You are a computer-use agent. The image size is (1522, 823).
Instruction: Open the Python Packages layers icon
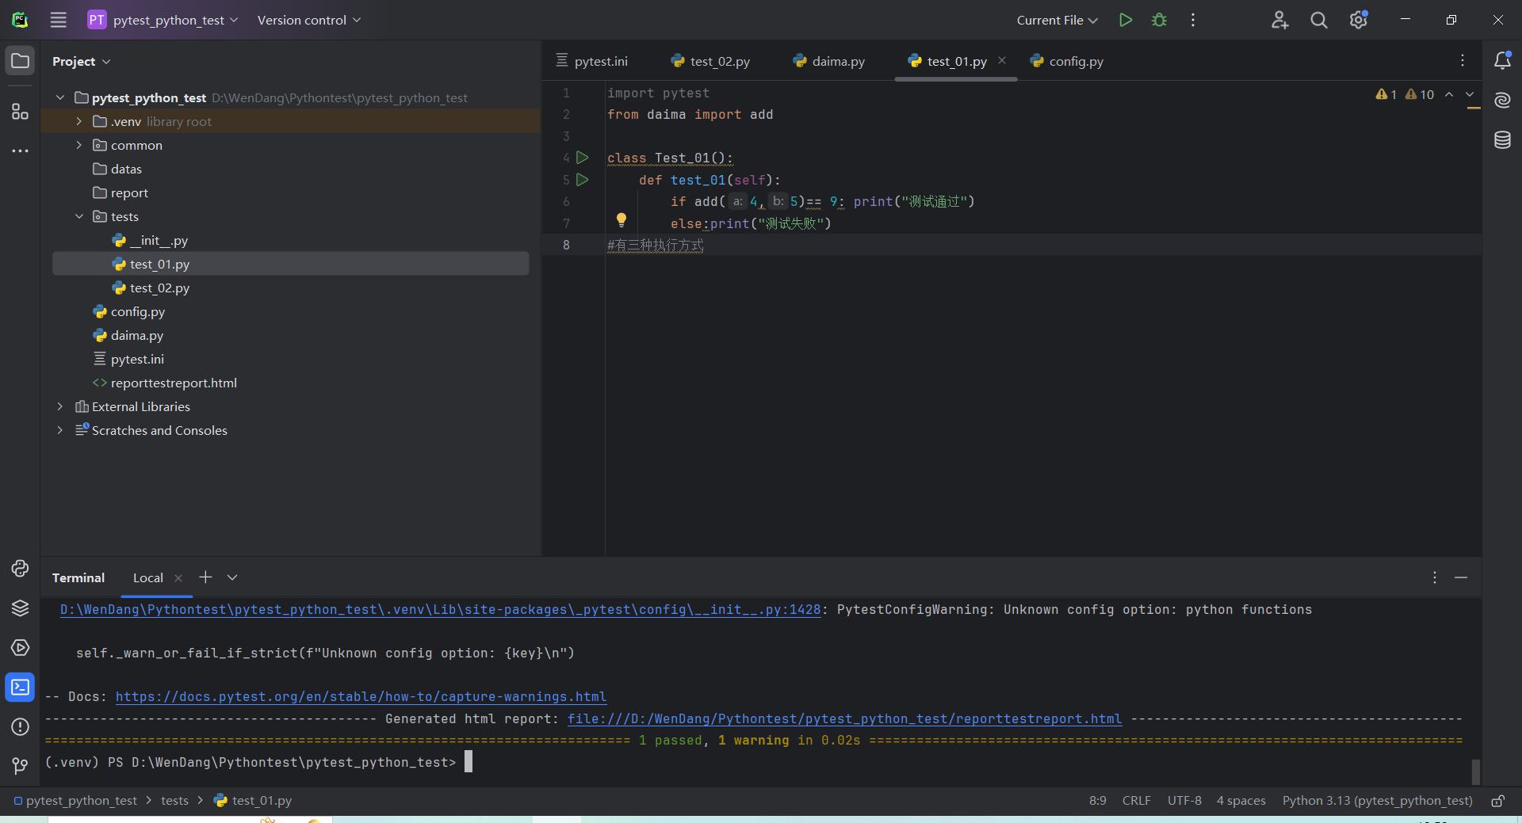tap(21, 608)
